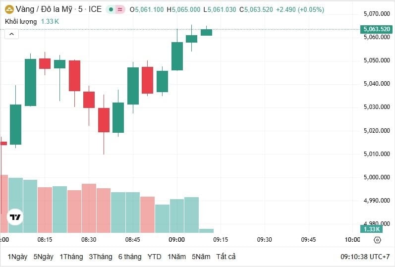Image resolution: width=395 pixels, height=267 pixels.
Task: Select the YTD range
Action: pos(155,257)
